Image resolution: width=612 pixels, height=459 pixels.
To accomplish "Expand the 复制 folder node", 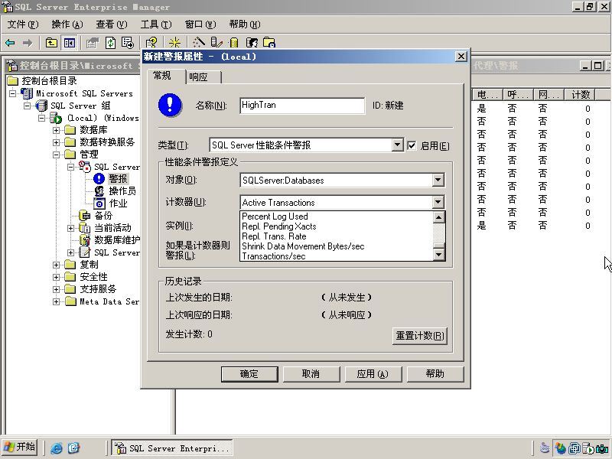I will pos(56,265).
